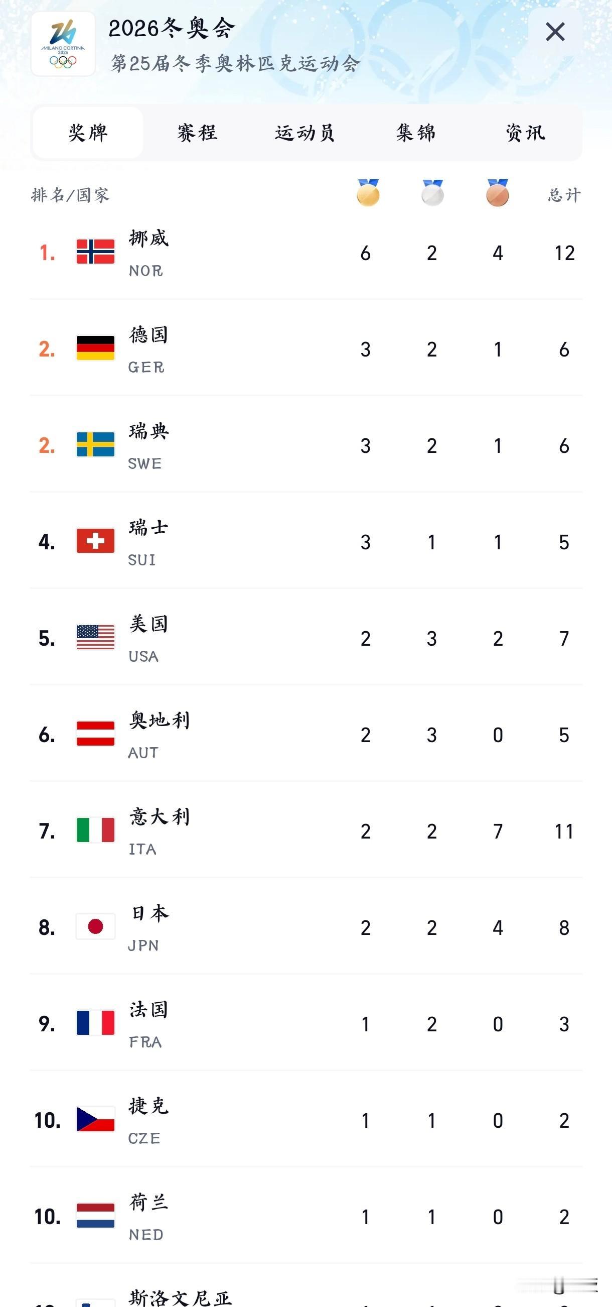Tap the Milano Cortina 2026 logo
Image resolution: width=612 pixels, height=1307 pixels.
coord(63,44)
